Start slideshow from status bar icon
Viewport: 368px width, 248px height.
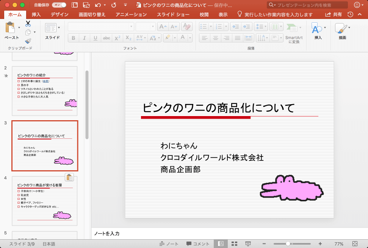248,244
